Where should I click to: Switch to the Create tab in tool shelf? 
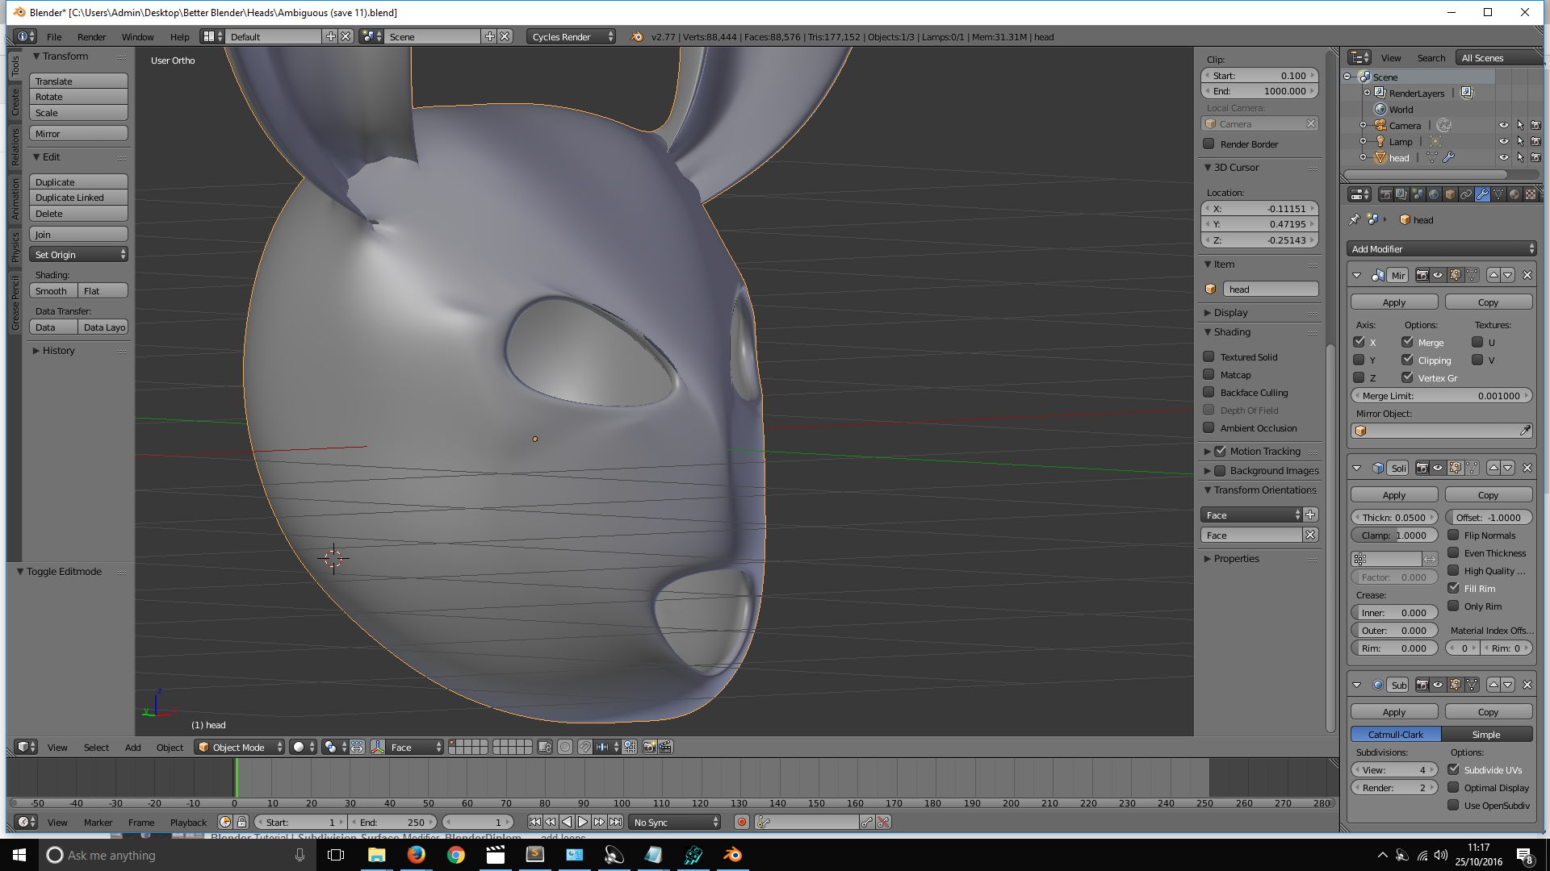[15, 102]
